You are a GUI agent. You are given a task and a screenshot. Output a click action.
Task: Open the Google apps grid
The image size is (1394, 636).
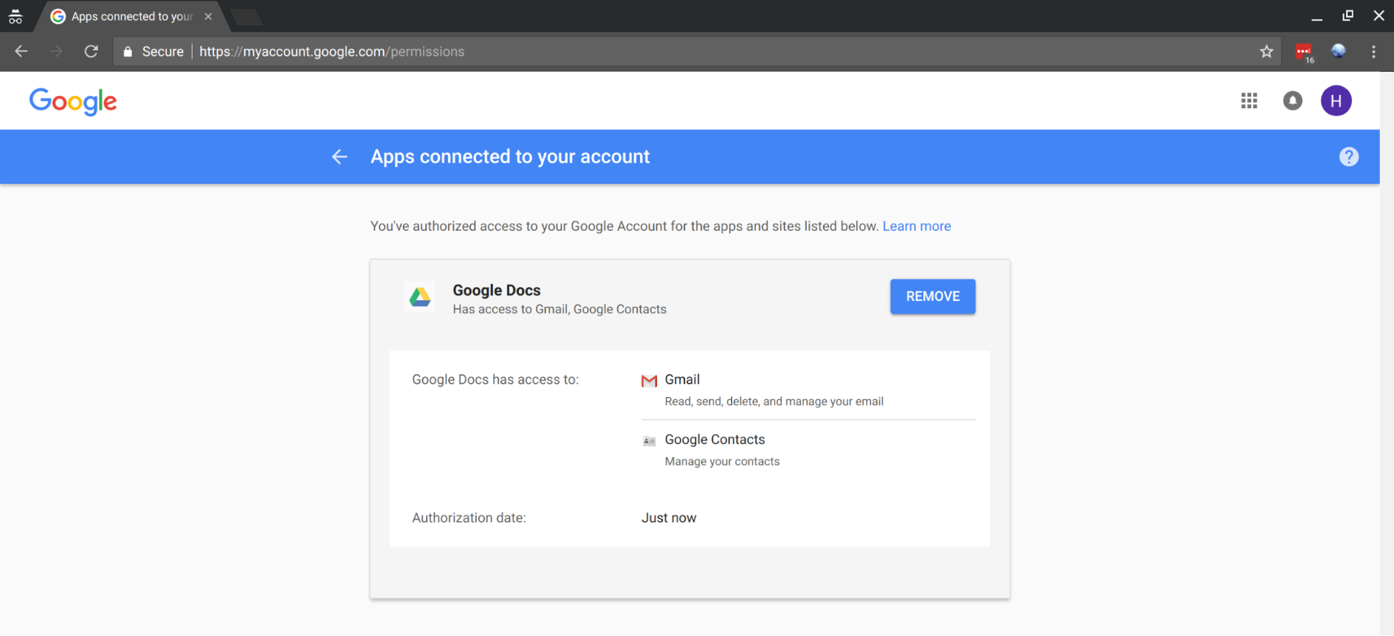coord(1249,101)
